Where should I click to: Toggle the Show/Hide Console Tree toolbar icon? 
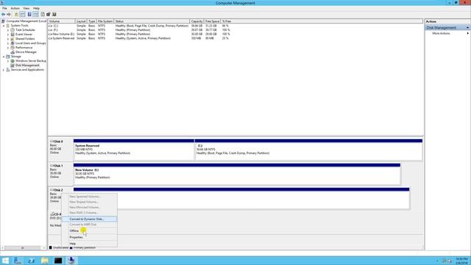[22, 15]
